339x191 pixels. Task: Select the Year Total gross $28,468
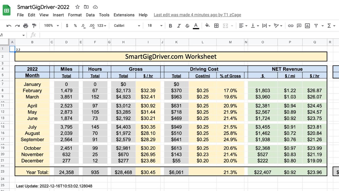(x=123, y=172)
